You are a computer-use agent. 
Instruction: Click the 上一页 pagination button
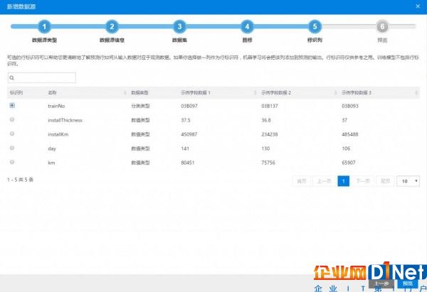pyautogui.click(x=324, y=181)
